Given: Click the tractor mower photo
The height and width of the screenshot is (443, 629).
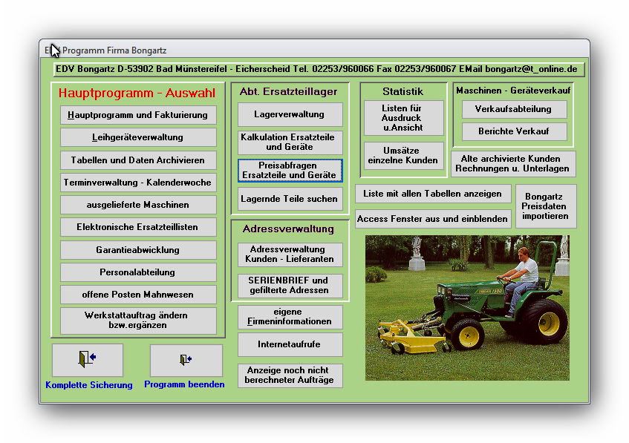Looking at the screenshot, I should click(467, 308).
